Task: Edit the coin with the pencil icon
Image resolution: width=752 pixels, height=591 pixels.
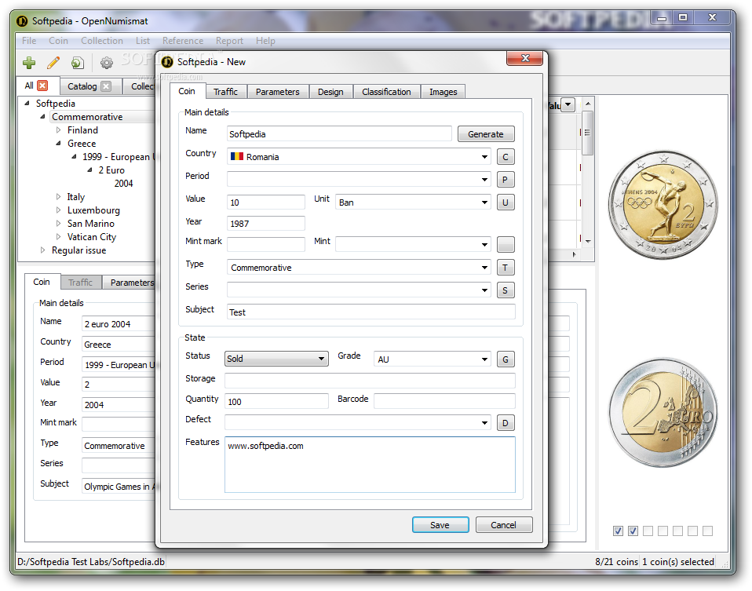Action: [x=53, y=62]
